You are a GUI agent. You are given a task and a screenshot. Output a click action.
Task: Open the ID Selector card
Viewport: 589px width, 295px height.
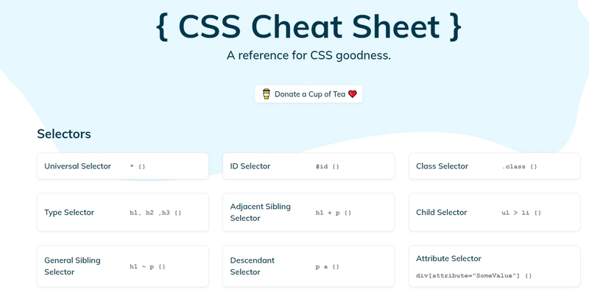pos(308,166)
